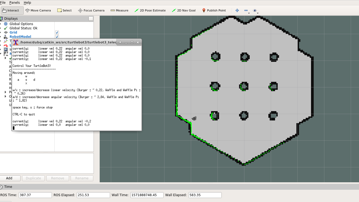Select the Interact tool
The height and width of the screenshot is (202, 359).
[x=12, y=10]
